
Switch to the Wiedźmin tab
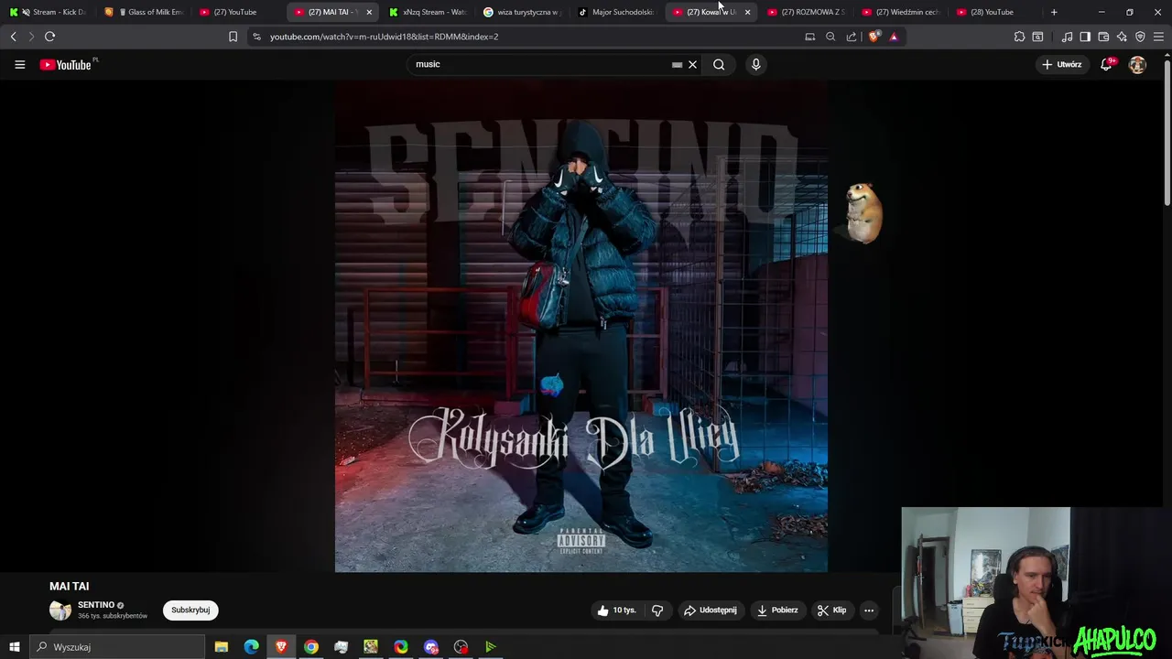900,12
